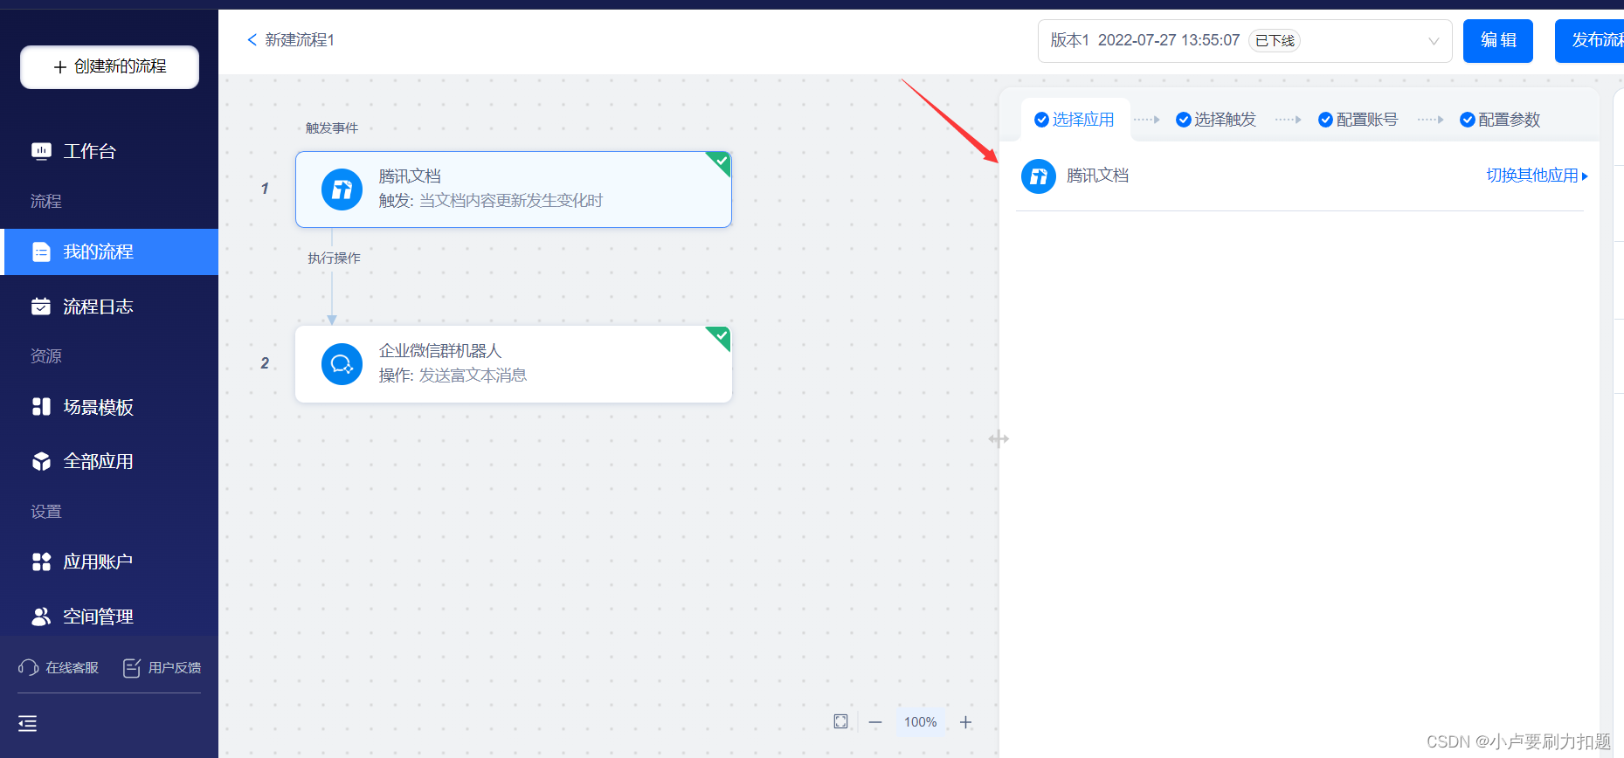Switch to the 配置参数 step tab
This screenshot has width=1624, height=758.
click(x=1500, y=120)
